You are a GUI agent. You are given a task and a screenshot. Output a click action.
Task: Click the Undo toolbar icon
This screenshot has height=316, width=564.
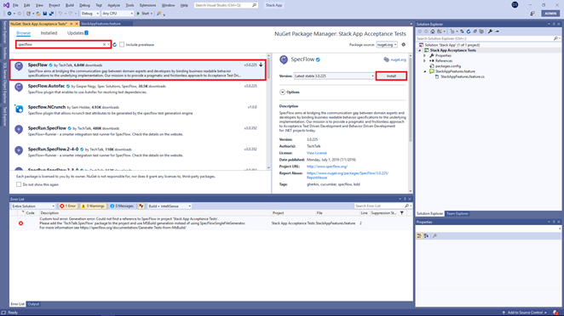60,14
